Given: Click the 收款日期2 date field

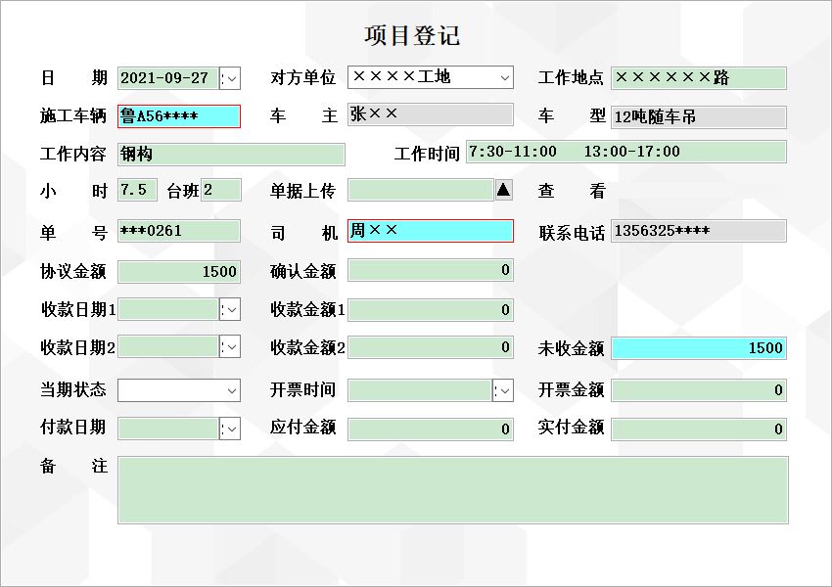Looking at the screenshot, I should pos(168,347).
